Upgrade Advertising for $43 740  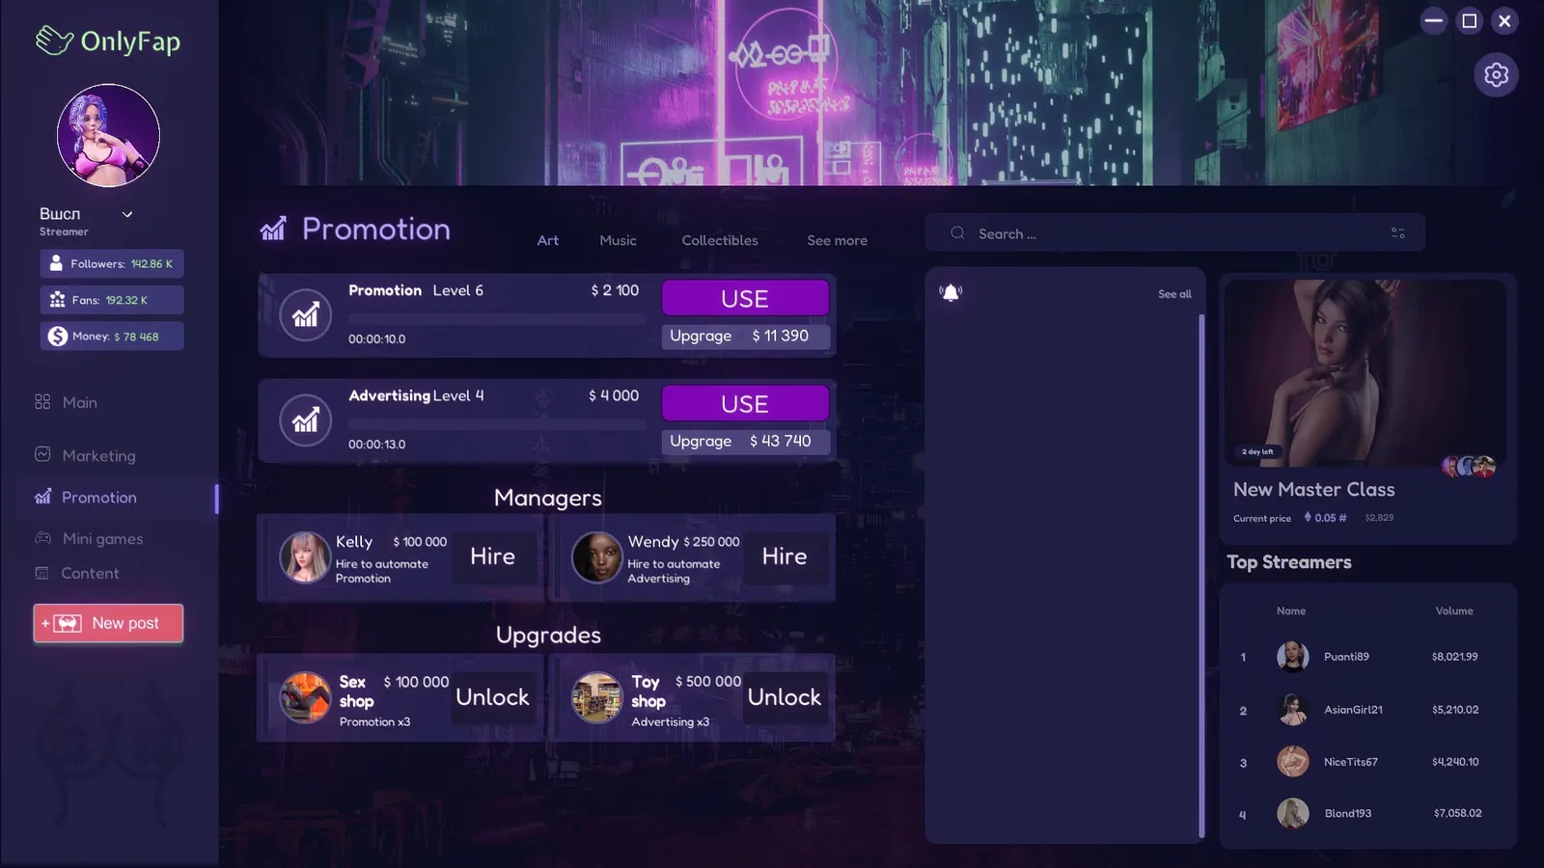click(745, 441)
